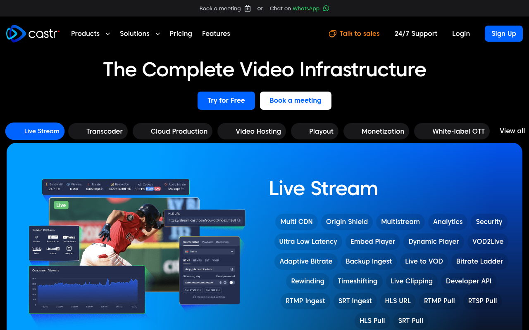Viewport: 529px width, 330px height.
Task: Open the Login link
Action: click(461, 34)
